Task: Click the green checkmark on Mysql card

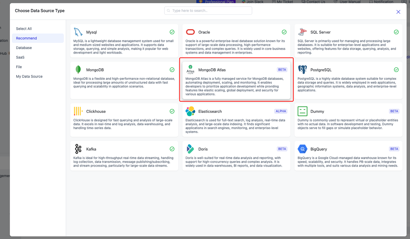Action: (x=172, y=32)
